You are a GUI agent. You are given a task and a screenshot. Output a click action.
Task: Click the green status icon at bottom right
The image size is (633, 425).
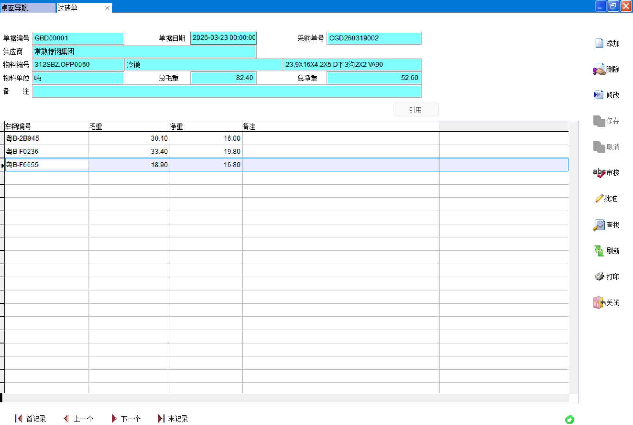pos(570,419)
